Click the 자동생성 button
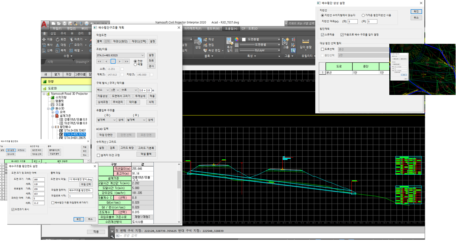 [103, 96]
